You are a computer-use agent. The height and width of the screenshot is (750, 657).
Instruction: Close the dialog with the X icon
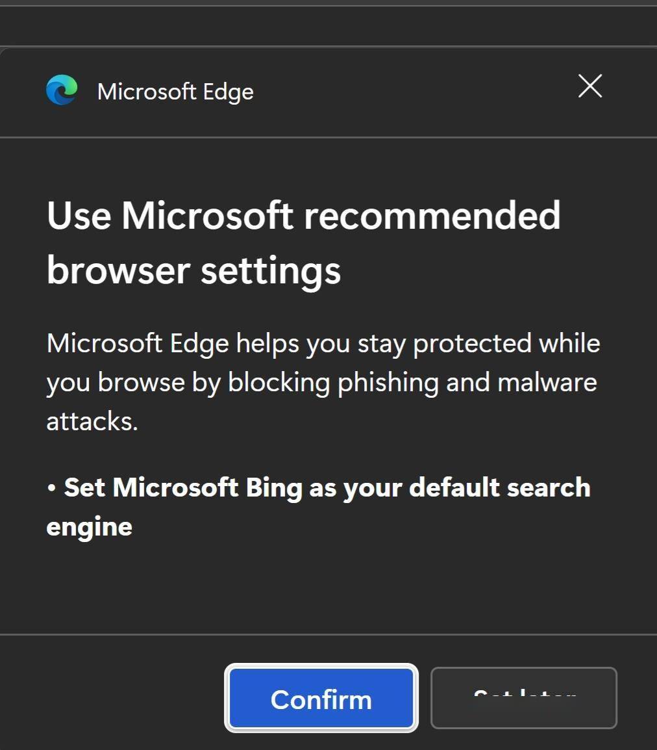click(590, 86)
